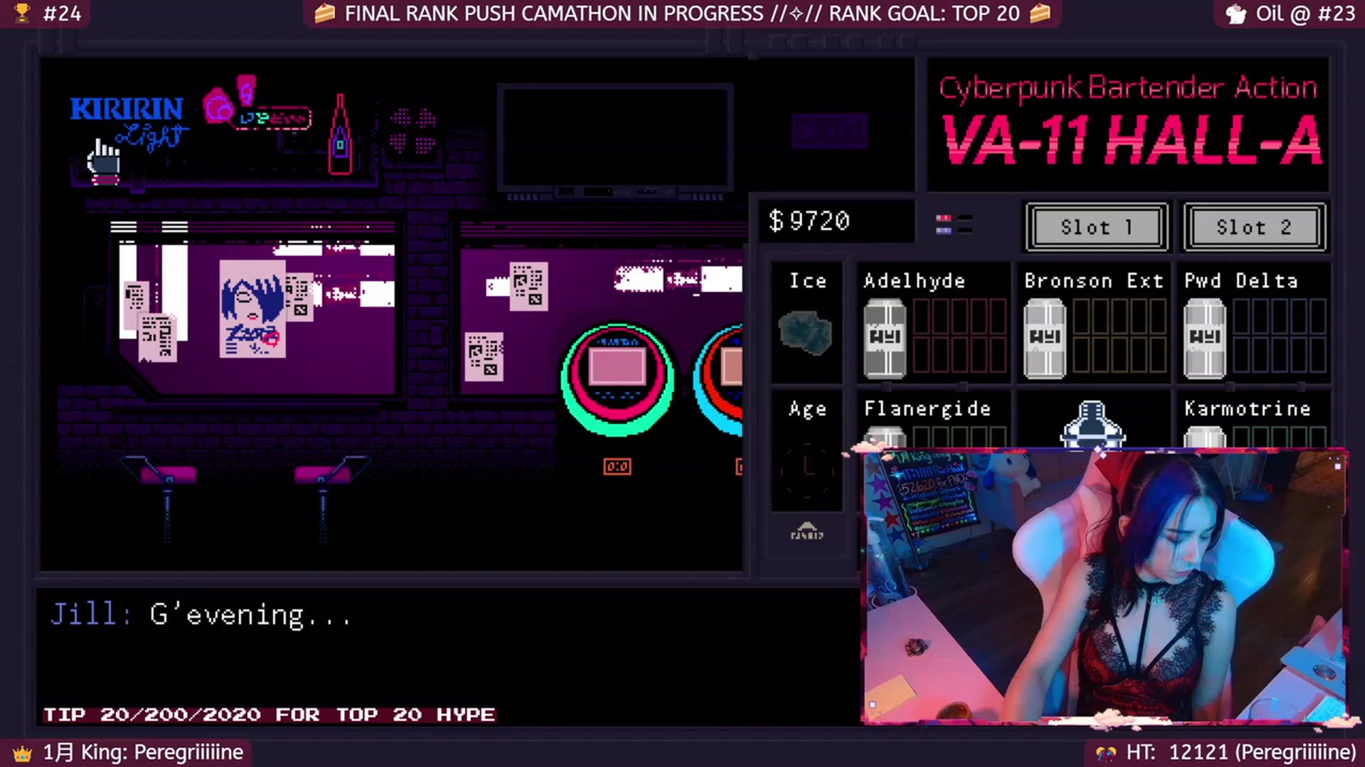Click the crown icon beside 1月 King
Screen dimensions: 1365x767
[x=23, y=753]
